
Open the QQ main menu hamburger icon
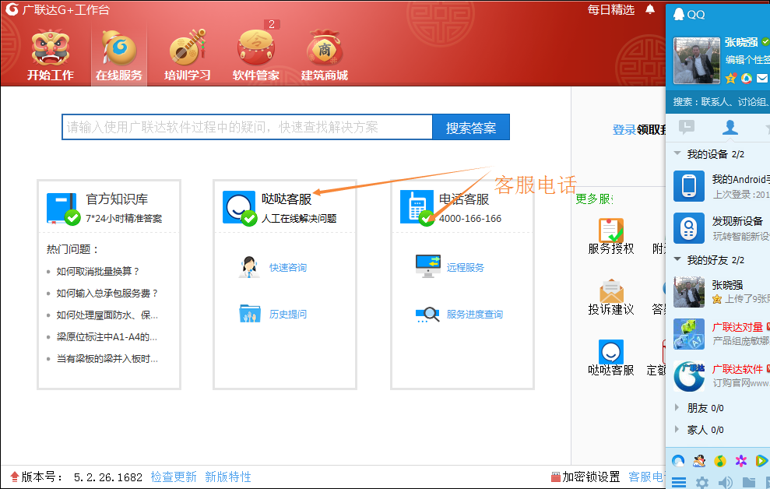click(x=679, y=482)
